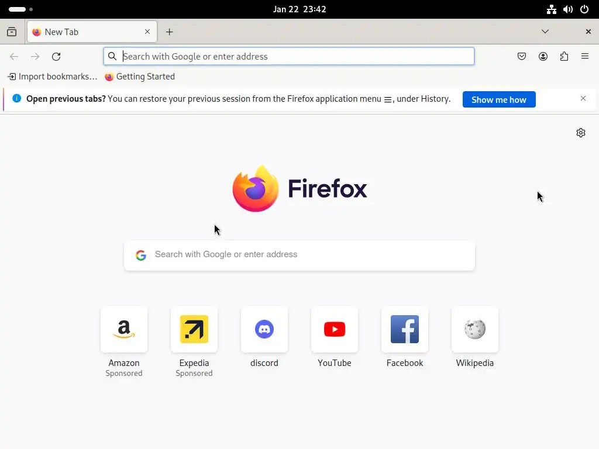Dismiss the Open previous tabs notification
Viewport: 599px width, 449px height.
click(x=583, y=98)
